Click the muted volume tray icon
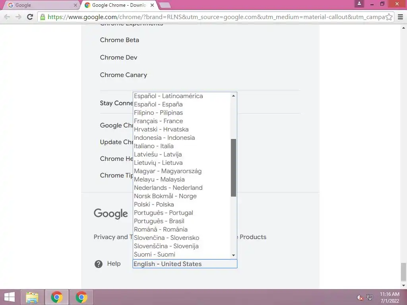Viewport: 407px width, 305px height. click(360, 297)
